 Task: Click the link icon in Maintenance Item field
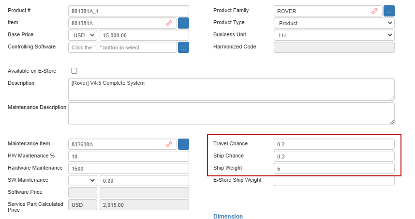coord(169,144)
